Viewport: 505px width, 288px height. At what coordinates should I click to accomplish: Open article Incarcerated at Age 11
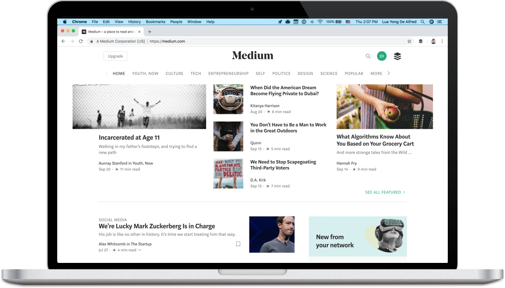tap(129, 137)
